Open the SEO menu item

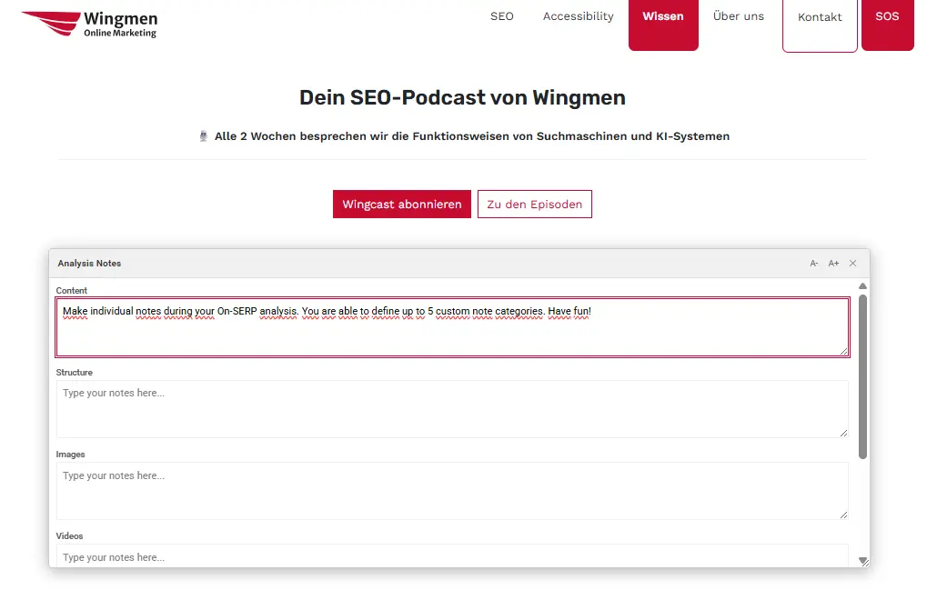point(502,16)
